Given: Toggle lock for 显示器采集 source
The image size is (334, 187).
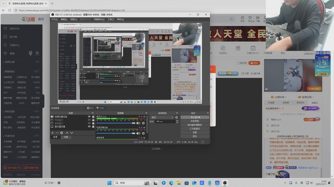Looking at the screenshot, I should [x=93, y=127].
